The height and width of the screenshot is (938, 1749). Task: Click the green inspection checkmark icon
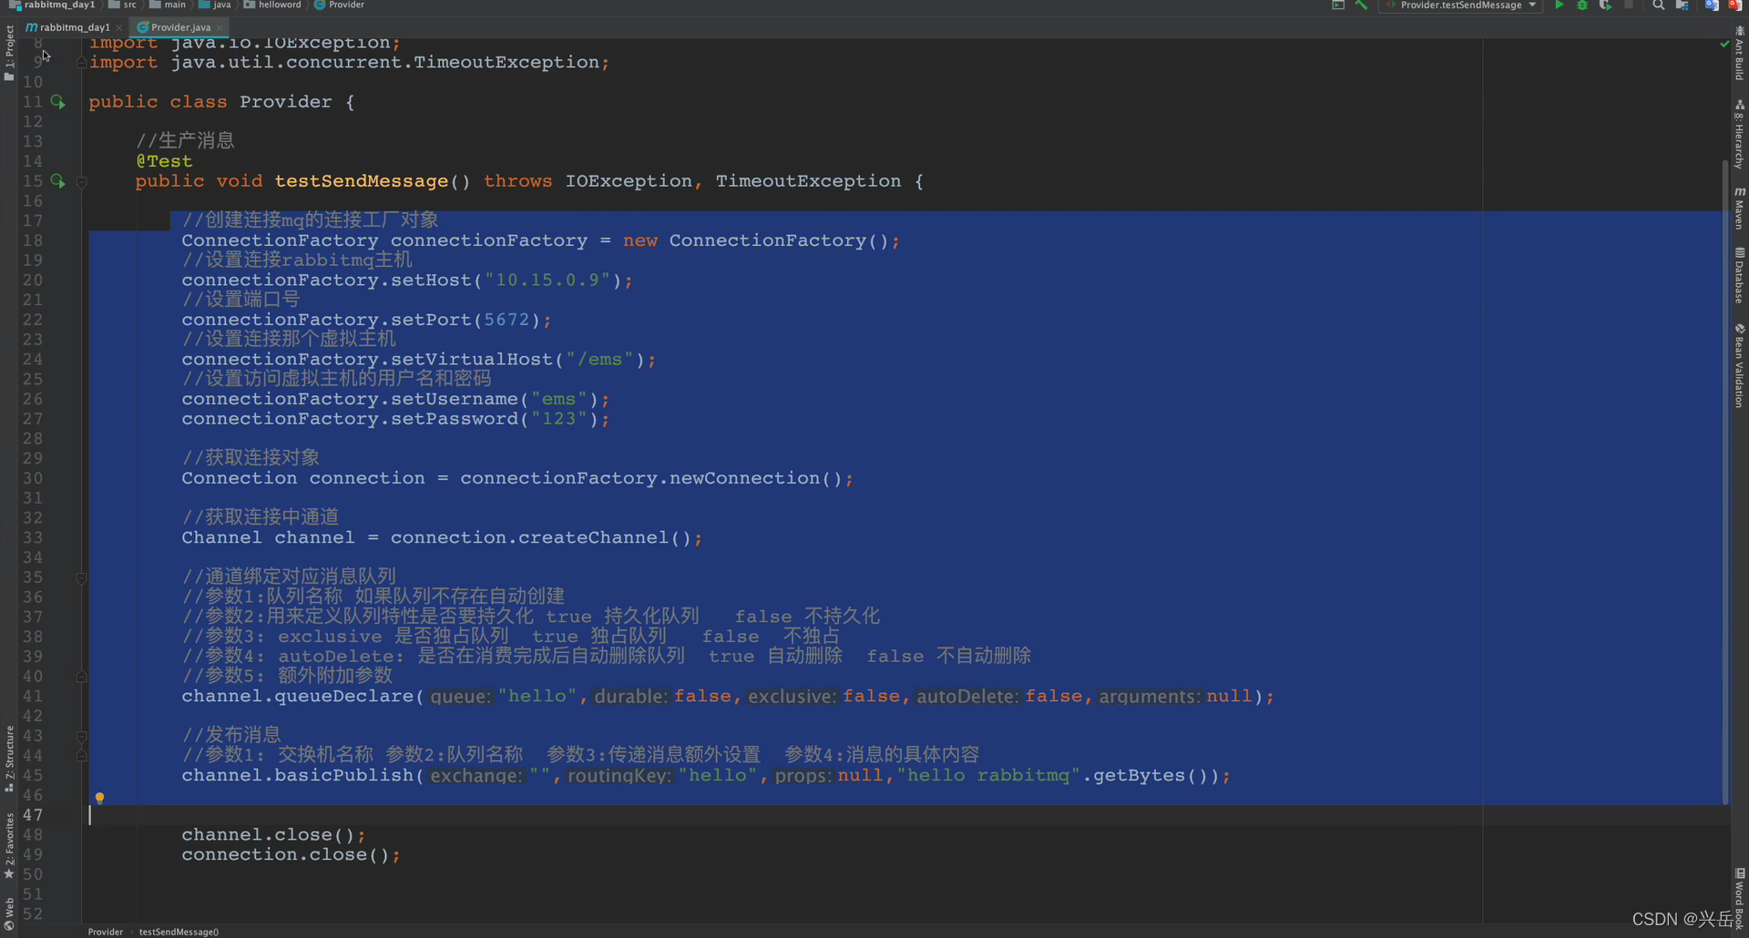[1724, 44]
